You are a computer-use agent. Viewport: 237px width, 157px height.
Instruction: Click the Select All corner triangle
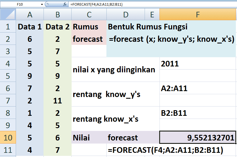(x=8, y=15)
